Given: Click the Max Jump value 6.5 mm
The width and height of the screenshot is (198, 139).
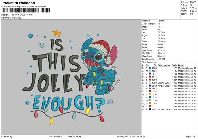Looking at the screenshot, I should (161, 56).
